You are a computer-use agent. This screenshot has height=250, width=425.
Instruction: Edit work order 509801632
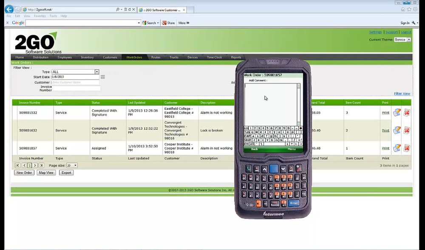click(397, 130)
